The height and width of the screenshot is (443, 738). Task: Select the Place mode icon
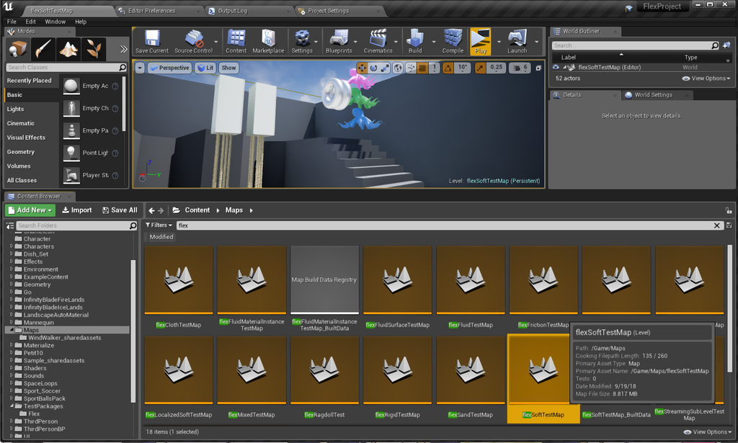click(x=18, y=49)
